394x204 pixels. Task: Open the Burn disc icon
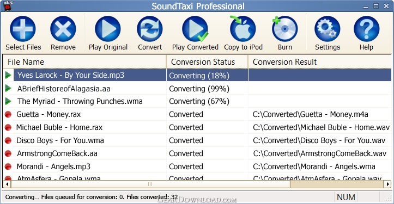tap(284, 29)
